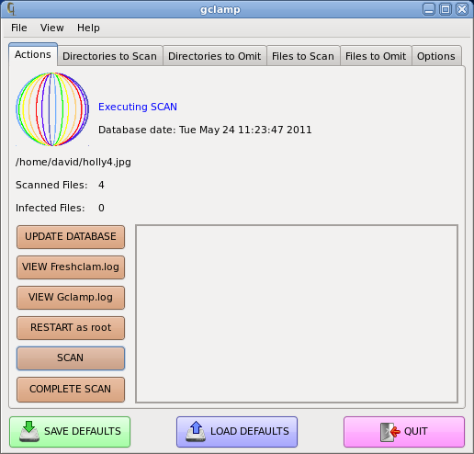Open the Files to Omit tab
Screen dimensions: 474x454
pyautogui.click(x=376, y=56)
